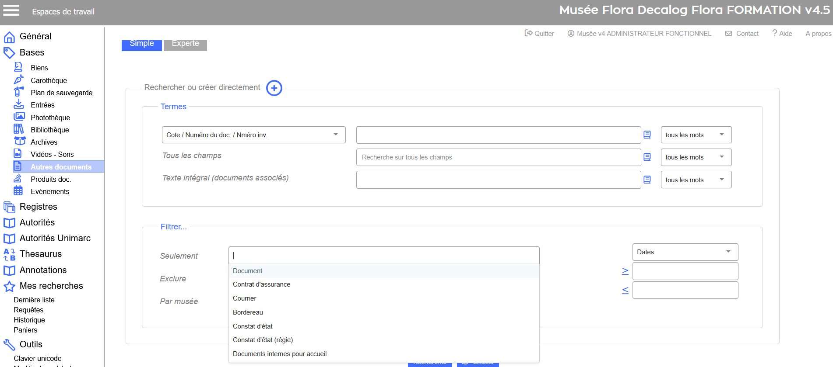Click the Annotations book icon
Screen dimensions: 833x367
click(9, 270)
